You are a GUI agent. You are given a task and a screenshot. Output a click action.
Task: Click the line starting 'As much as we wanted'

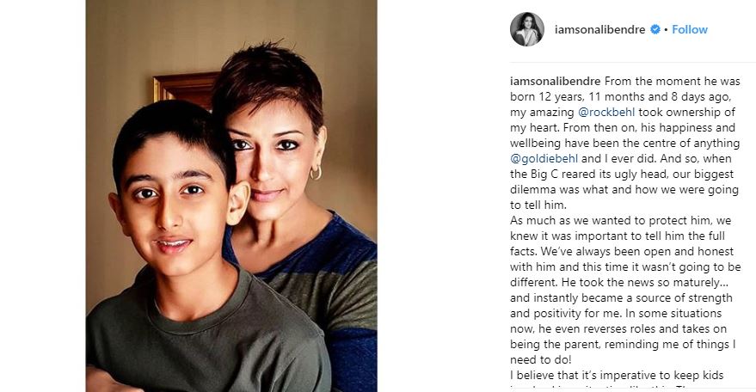tap(620, 220)
